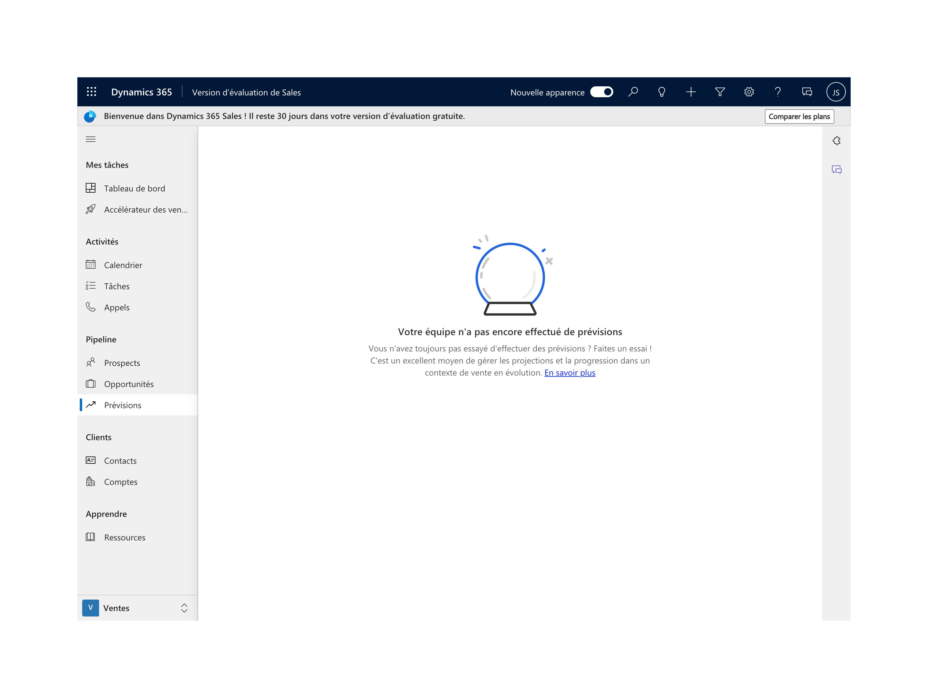Open Comptes in sidebar
Viewport: 928px width, 698px height.
click(x=138, y=482)
